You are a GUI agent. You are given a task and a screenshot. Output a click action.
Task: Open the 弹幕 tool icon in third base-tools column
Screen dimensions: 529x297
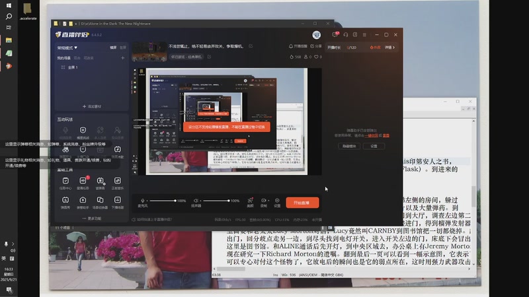click(x=101, y=183)
